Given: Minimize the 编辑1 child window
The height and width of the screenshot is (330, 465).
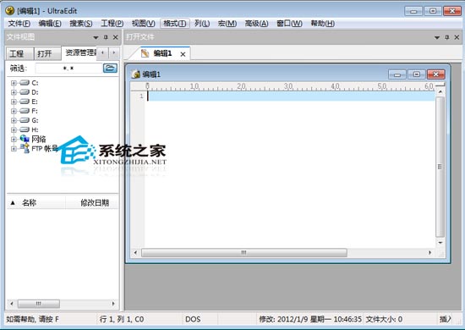Looking at the screenshot, I should pyautogui.click(x=397, y=74).
